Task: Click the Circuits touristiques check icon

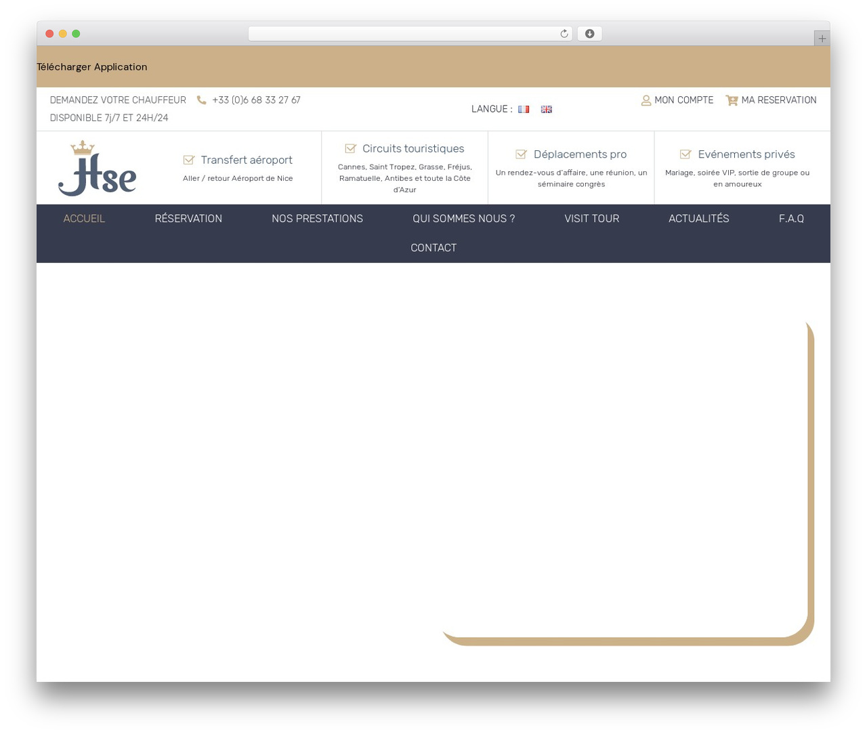Action: tap(351, 148)
